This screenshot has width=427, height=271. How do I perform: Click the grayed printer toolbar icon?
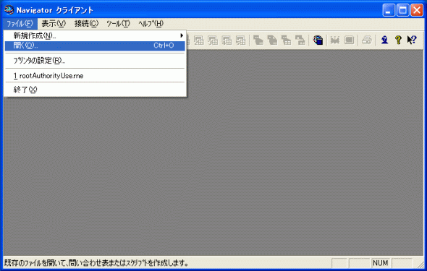(366, 40)
